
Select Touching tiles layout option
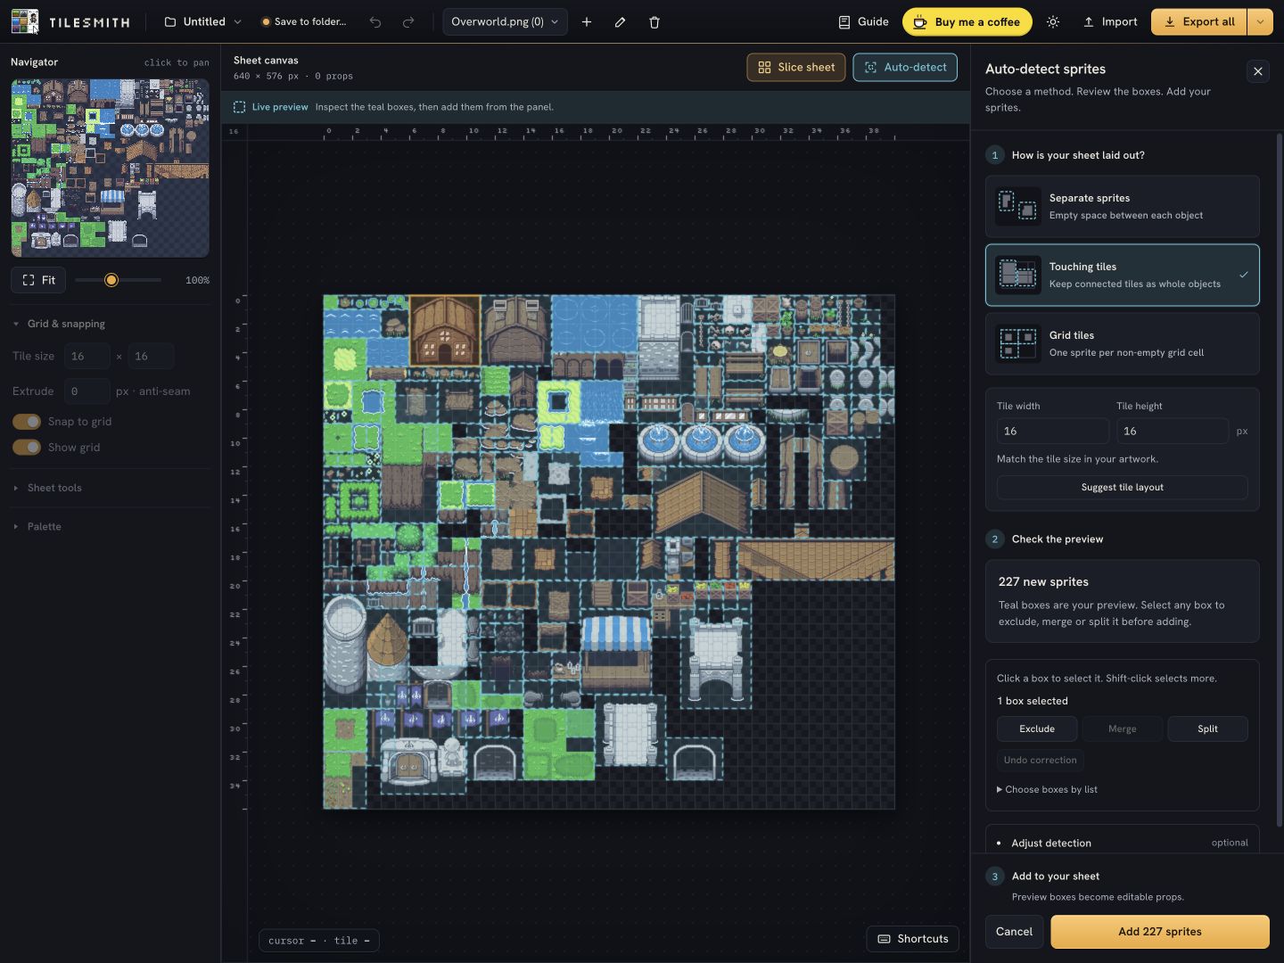[1122, 275]
